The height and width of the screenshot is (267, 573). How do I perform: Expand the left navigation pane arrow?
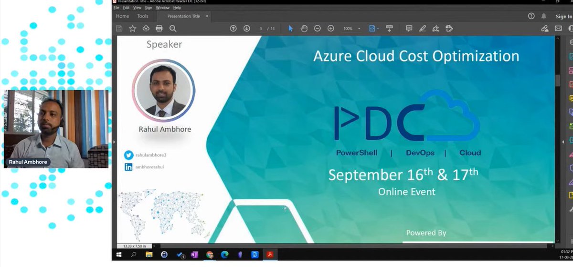(x=114, y=142)
